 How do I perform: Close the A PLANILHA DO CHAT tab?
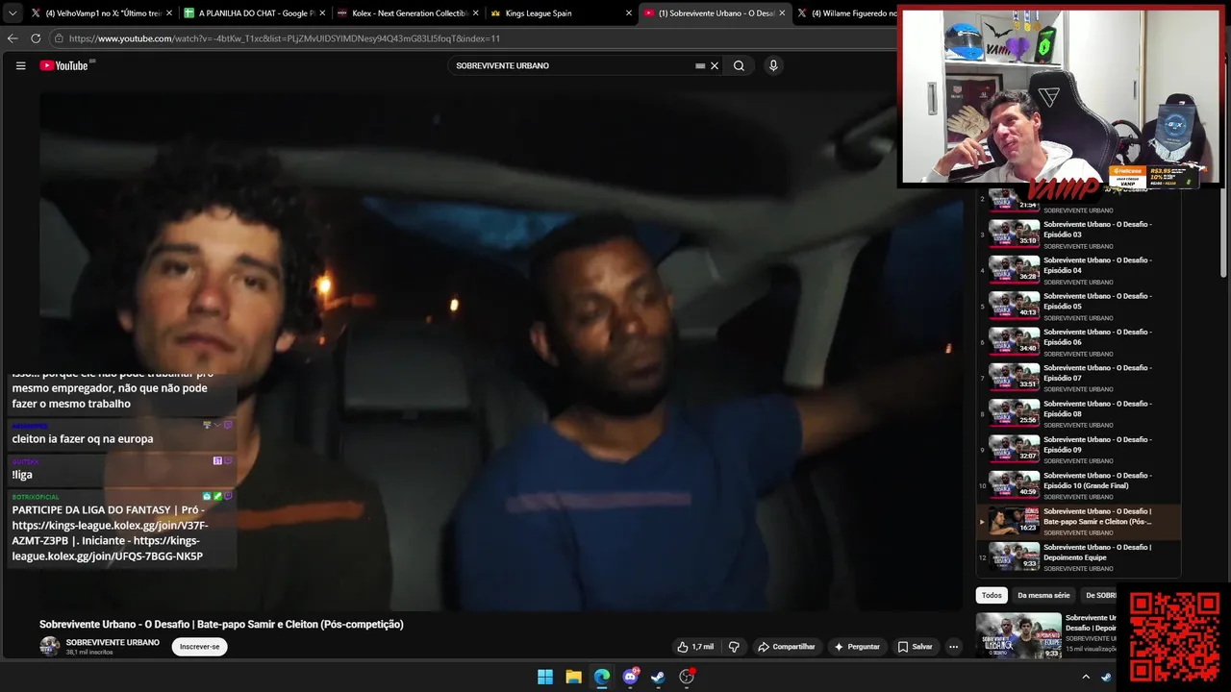(x=322, y=13)
